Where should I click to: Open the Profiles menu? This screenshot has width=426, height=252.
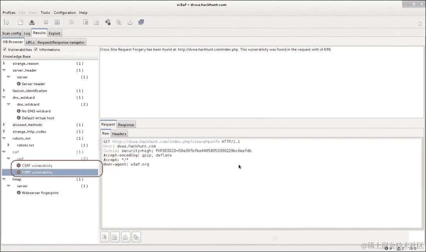click(x=9, y=12)
